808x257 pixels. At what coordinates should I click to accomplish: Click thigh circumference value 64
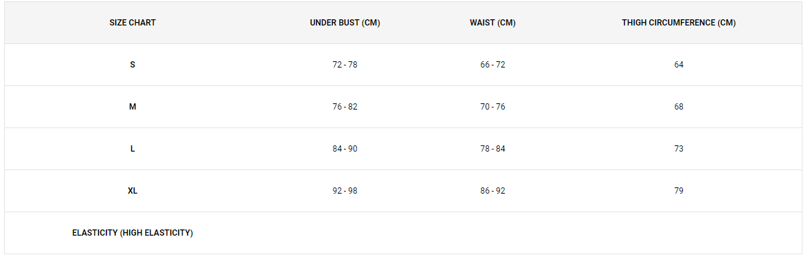(x=679, y=65)
